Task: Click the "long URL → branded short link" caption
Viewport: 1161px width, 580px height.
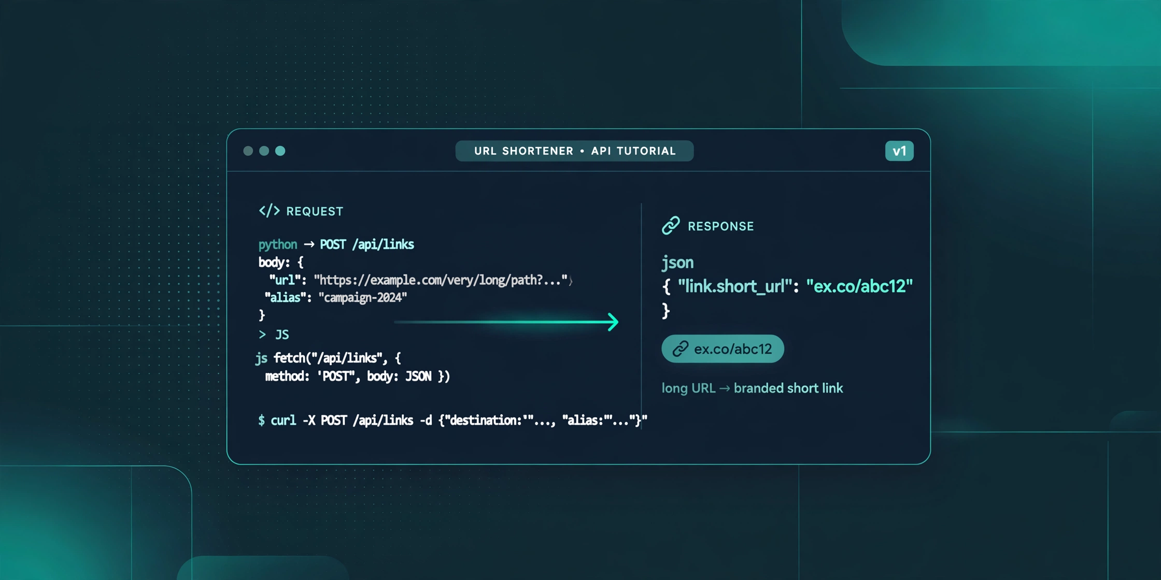Action: pyautogui.click(x=752, y=388)
